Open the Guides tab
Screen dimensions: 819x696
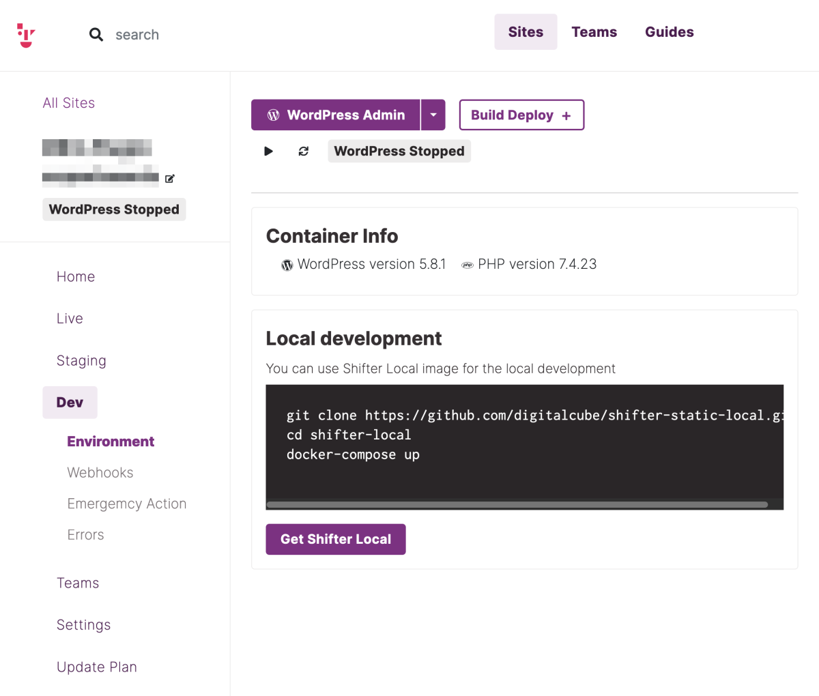[670, 32]
